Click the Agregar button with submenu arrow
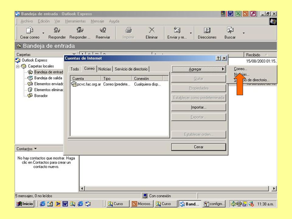Viewport: 292px width, 219px height. tap(199, 69)
